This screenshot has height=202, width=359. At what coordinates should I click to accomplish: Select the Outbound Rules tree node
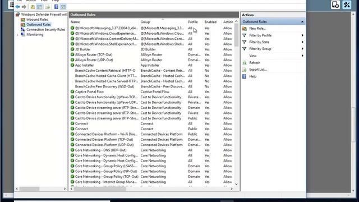pyautogui.click(x=39, y=25)
